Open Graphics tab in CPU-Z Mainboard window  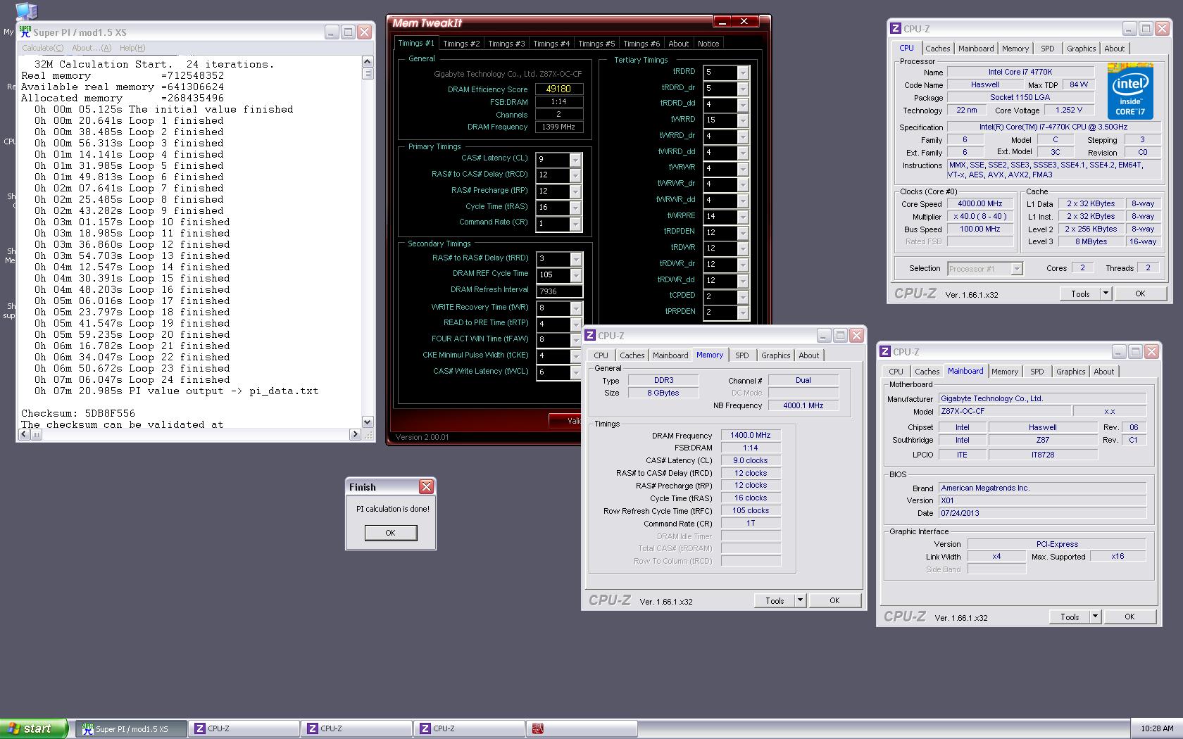pyautogui.click(x=1070, y=372)
